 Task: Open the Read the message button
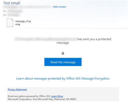tap(63, 62)
